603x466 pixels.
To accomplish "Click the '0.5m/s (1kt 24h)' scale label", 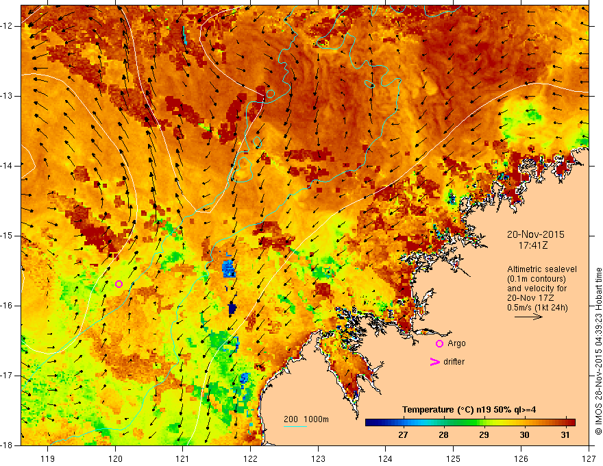I will (537, 308).
